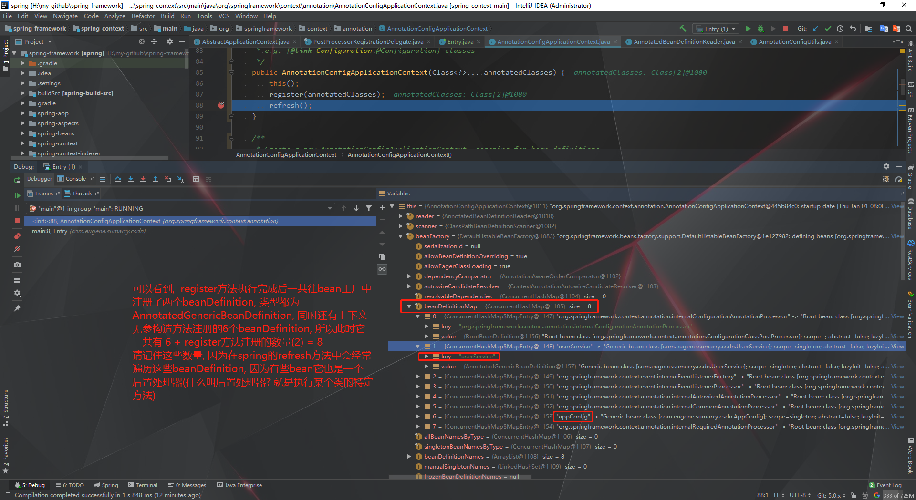Toggle the Pause Program button
The height and width of the screenshot is (500, 916).
[17, 208]
